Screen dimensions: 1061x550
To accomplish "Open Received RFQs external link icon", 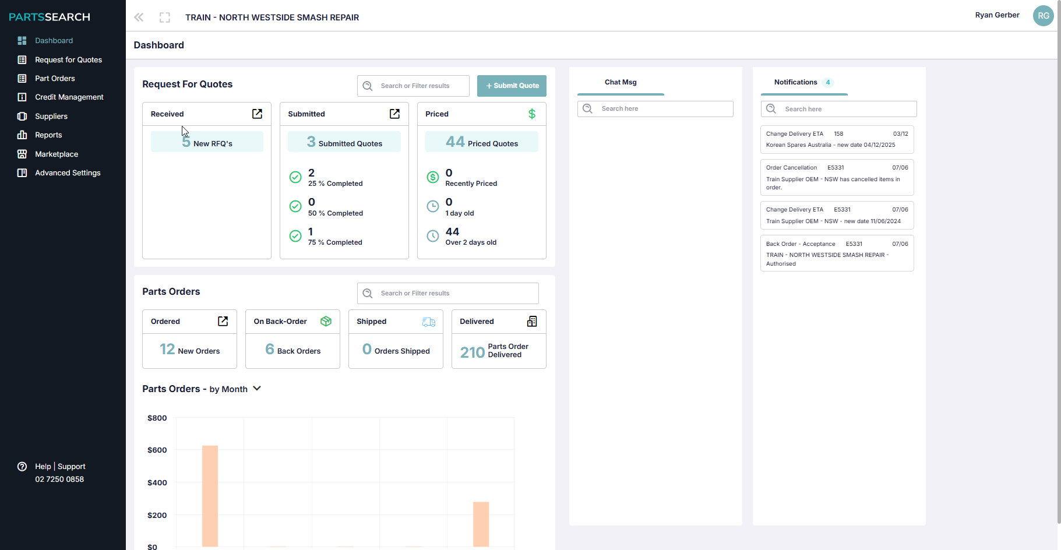I will (x=257, y=114).
